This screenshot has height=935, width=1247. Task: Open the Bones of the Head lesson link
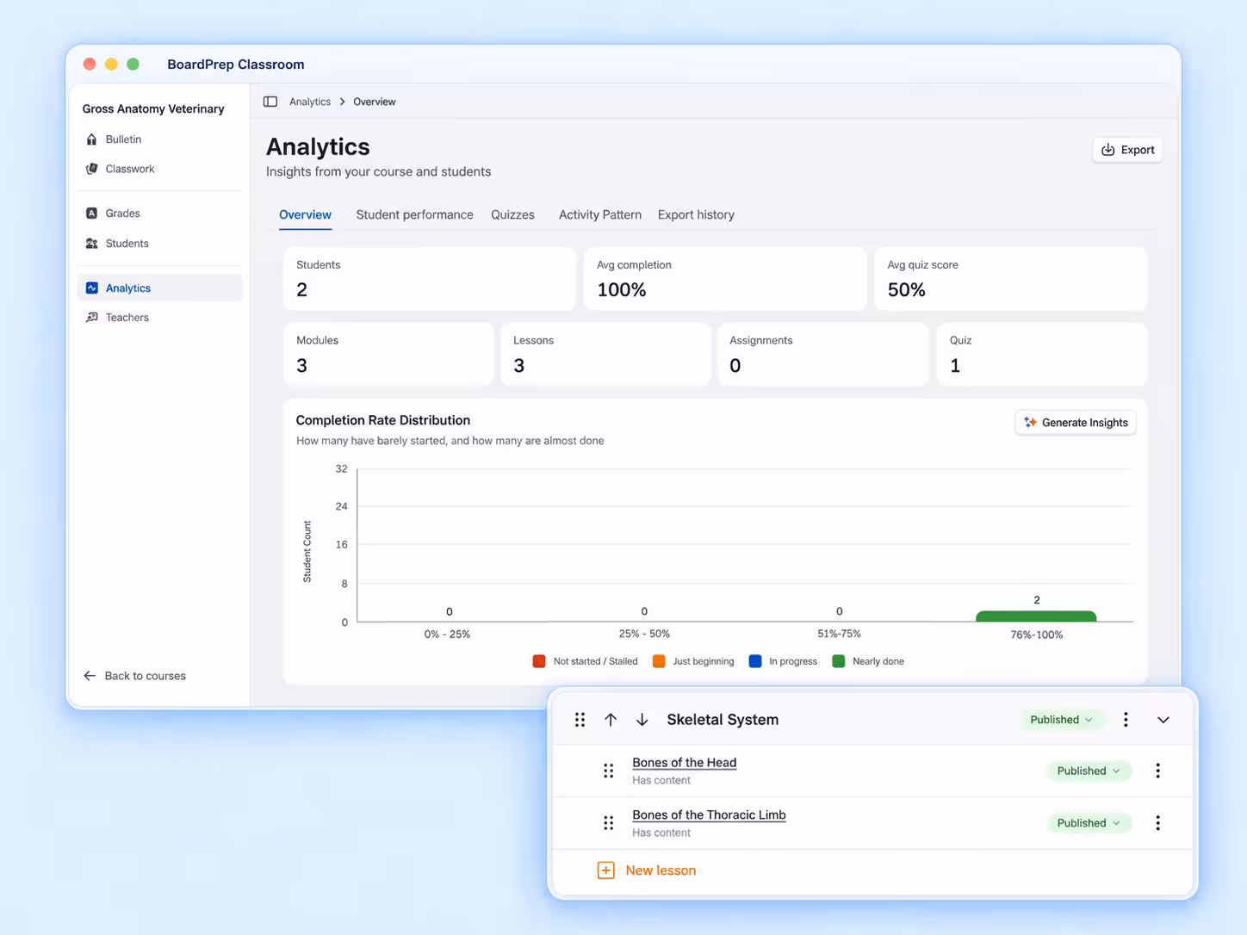click(685, 763)
